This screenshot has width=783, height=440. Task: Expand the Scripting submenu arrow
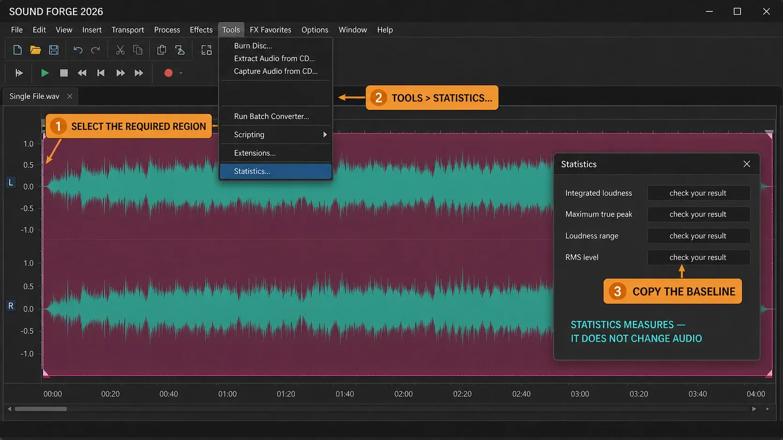pos(325,135)
